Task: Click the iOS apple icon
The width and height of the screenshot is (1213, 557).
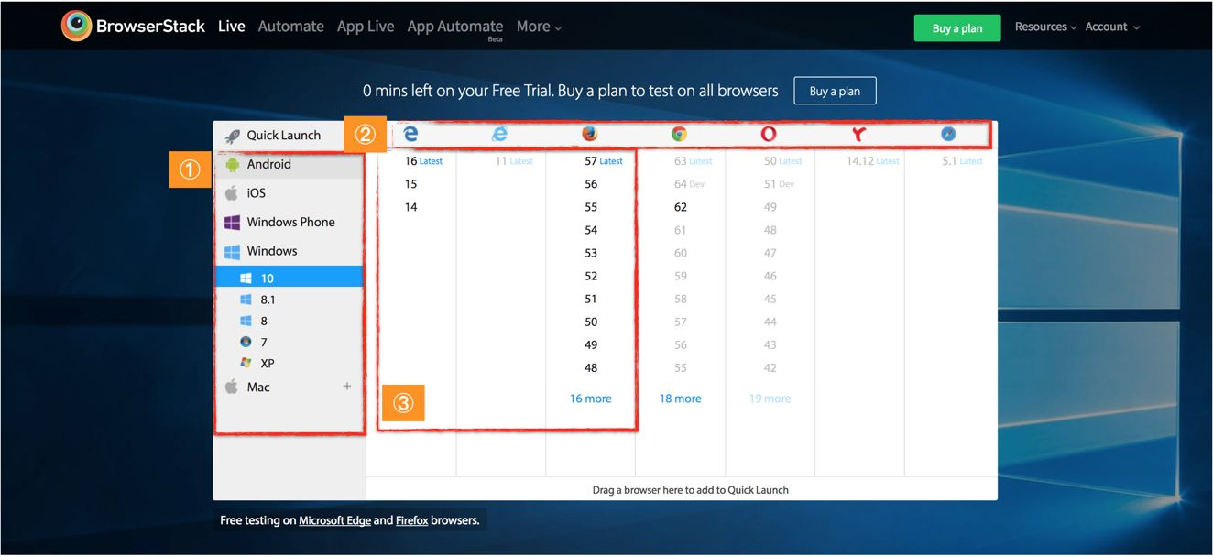Action: (x=232, y=193)
